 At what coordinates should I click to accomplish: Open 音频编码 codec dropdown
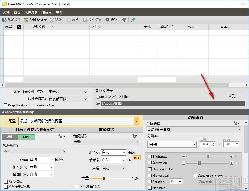coord(106,142)
